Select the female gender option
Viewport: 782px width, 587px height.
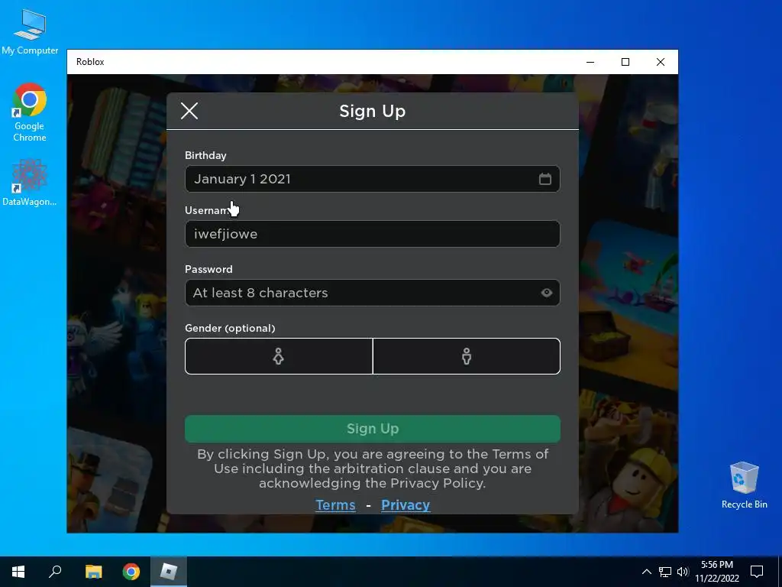point(279,356)
